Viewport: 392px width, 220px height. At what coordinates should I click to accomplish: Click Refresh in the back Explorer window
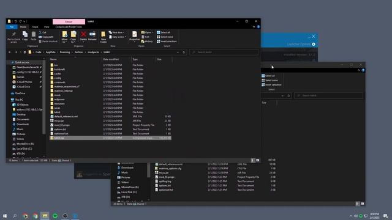[288, 95]
